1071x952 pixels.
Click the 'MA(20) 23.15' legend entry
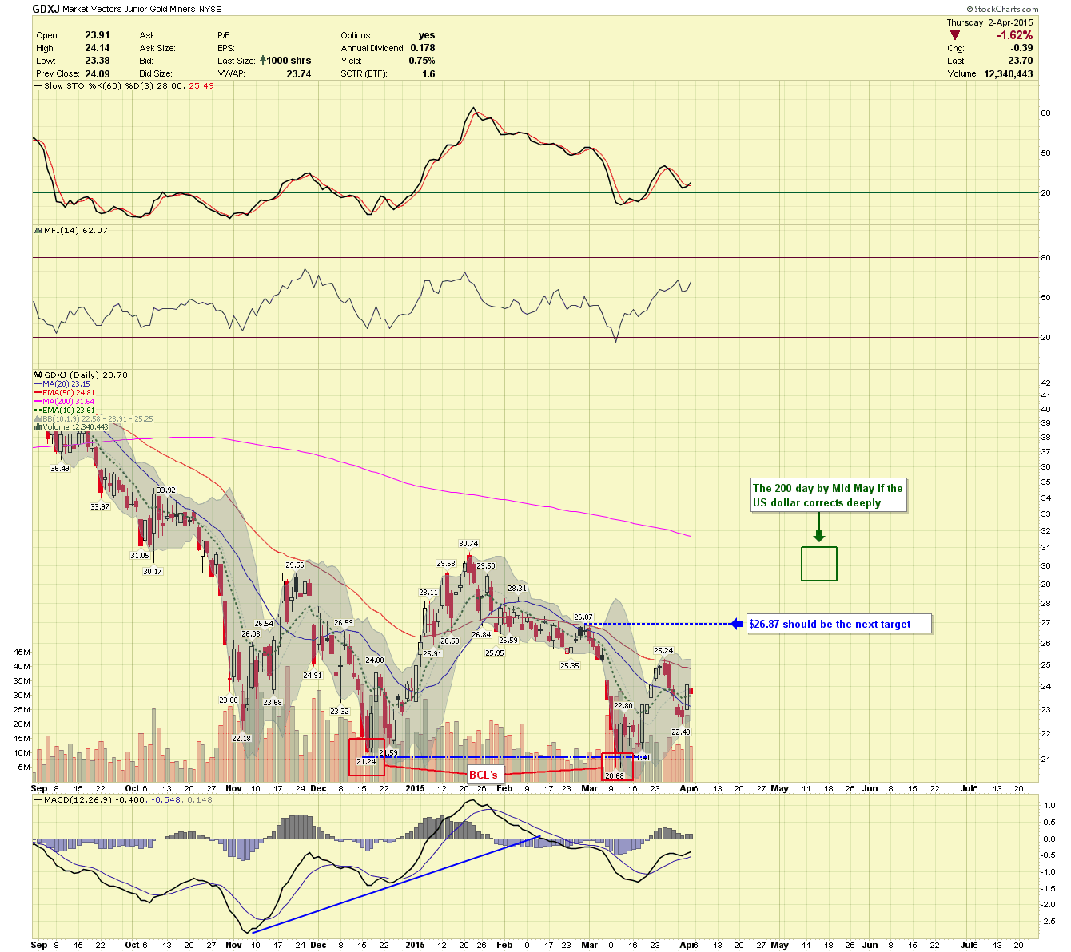pyautogui.click(x=66, y=384)
